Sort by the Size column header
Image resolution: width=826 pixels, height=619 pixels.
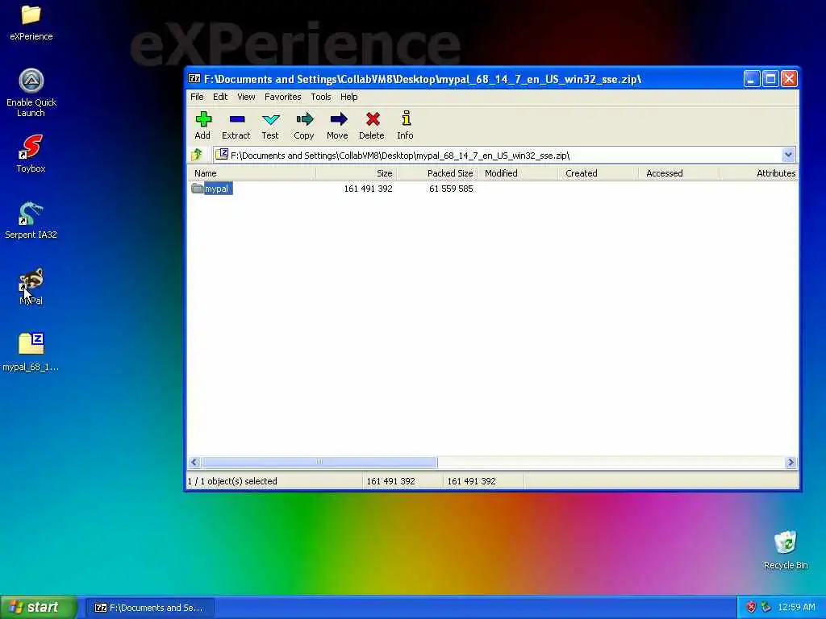click(x=356, y=173)
